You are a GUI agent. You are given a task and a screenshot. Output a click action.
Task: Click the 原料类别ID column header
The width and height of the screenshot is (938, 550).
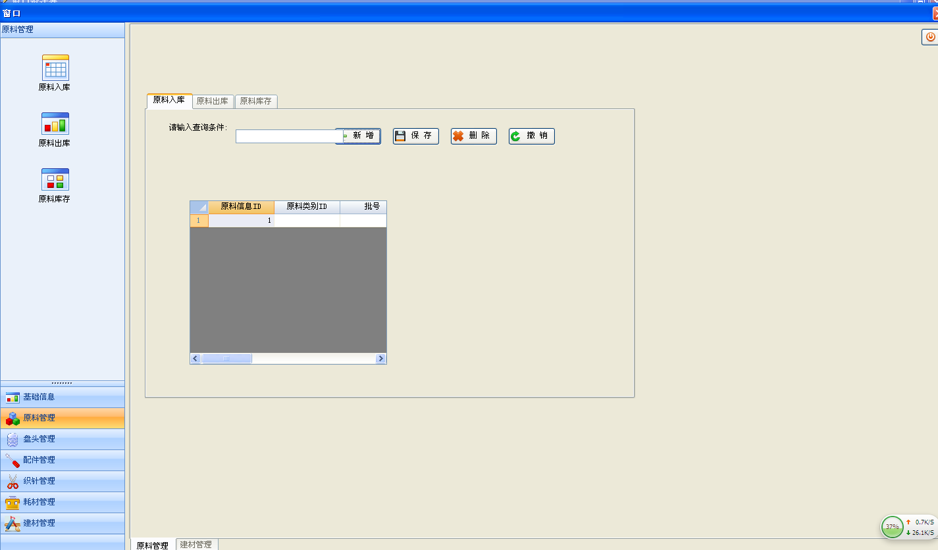point(307,207)
